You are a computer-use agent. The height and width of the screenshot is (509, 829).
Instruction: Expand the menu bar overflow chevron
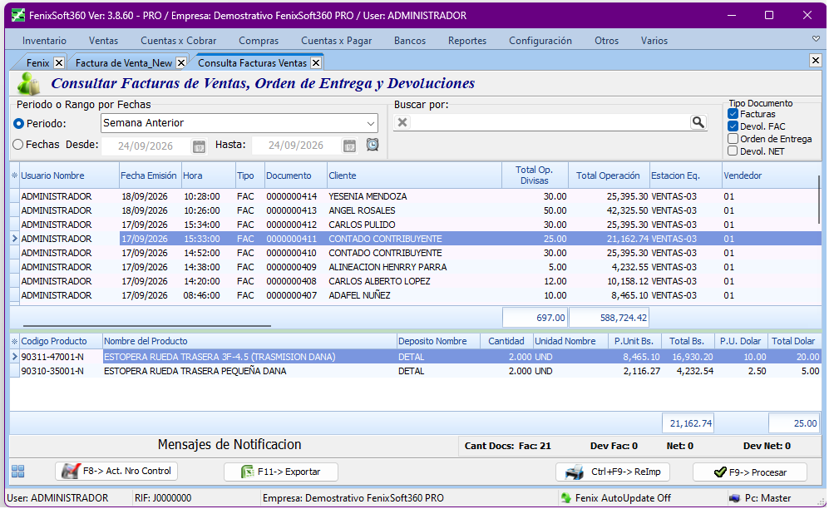[816, 39]
